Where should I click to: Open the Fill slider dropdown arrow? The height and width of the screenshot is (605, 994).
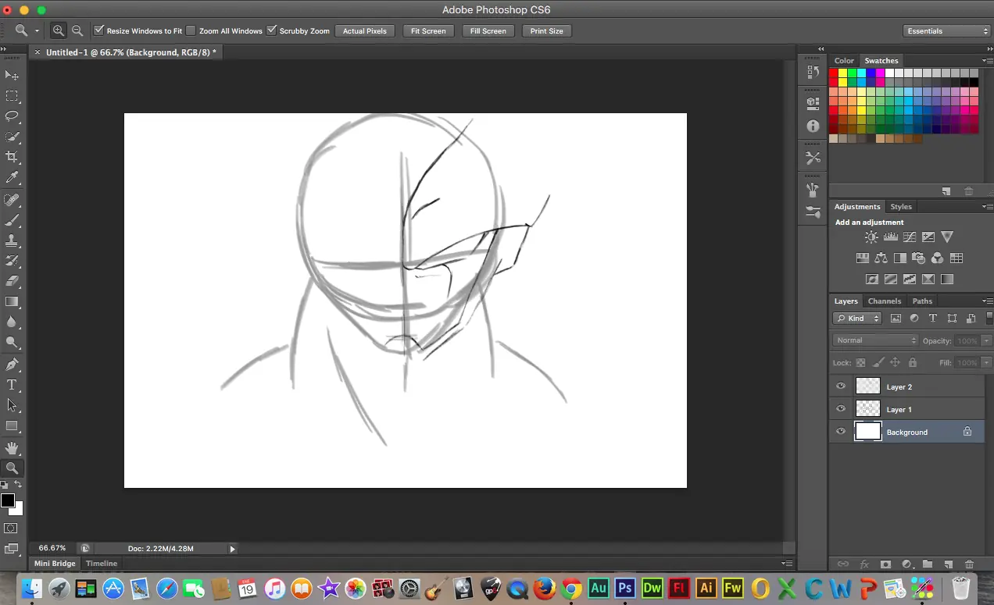point(986,363)
